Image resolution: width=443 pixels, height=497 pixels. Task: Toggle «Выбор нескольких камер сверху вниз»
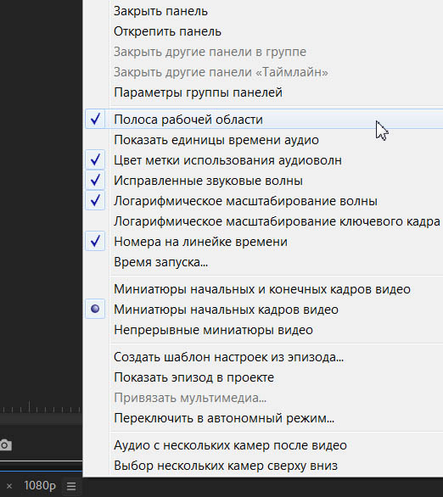point(264,466)
